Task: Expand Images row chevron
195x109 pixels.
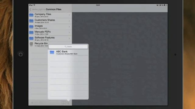Action: 69,27
